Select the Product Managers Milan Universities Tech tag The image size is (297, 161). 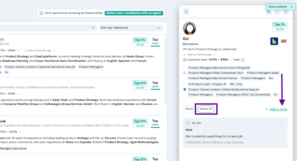(x=215, y=73)
